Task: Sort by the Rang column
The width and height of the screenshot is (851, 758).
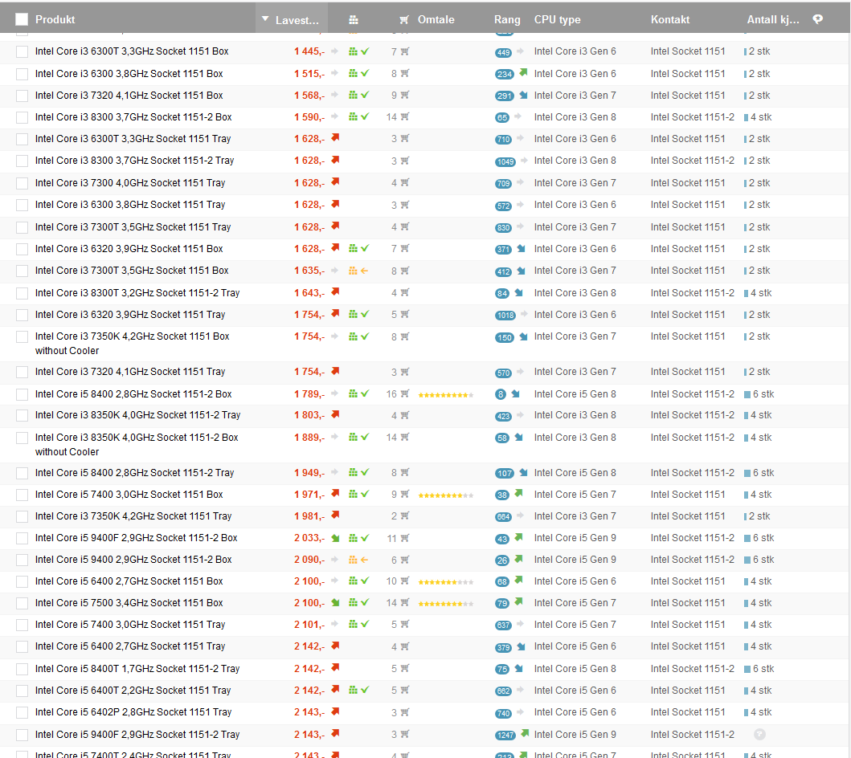Action: pyautogui.click(x=507, y=19)
